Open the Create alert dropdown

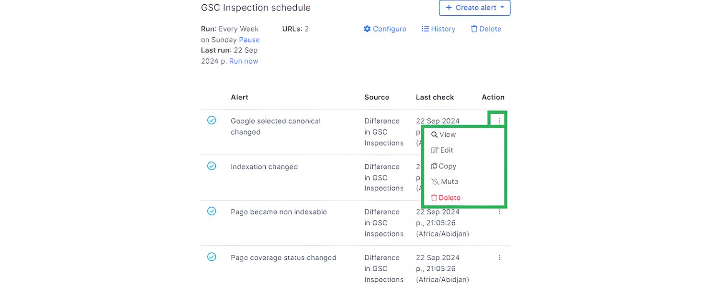pyautogui.click(x=474, y=8)
